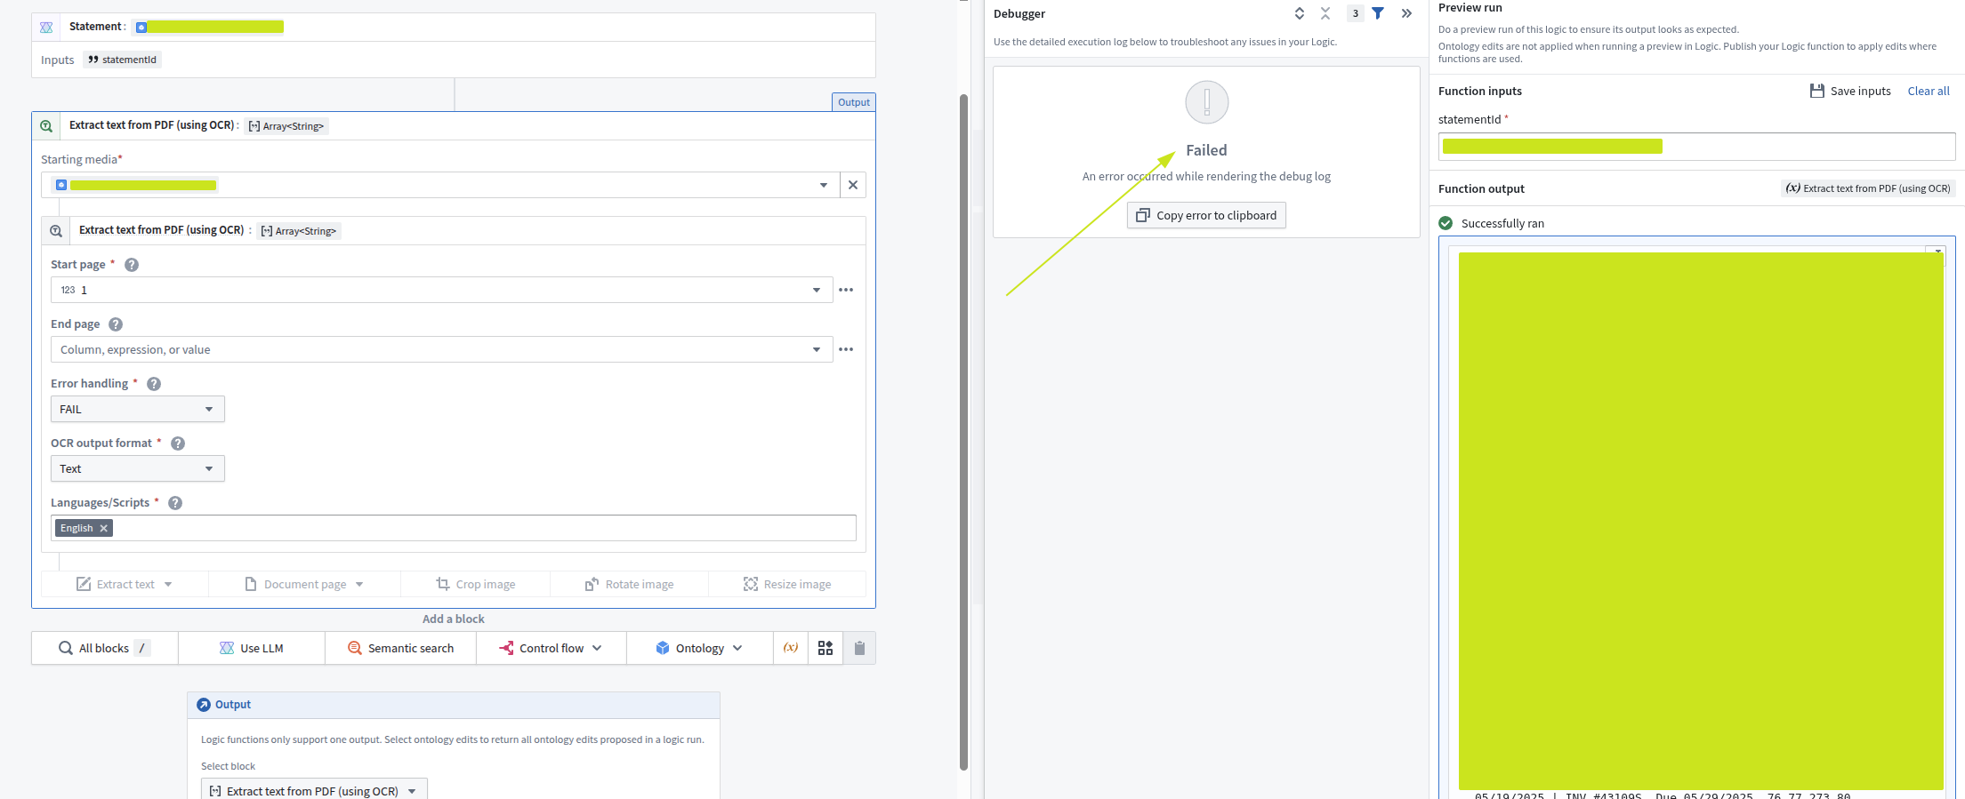Click the 'Preview run' heading
The height and width of the screenshot is (799, 1965).
[x=1470, y=8]
